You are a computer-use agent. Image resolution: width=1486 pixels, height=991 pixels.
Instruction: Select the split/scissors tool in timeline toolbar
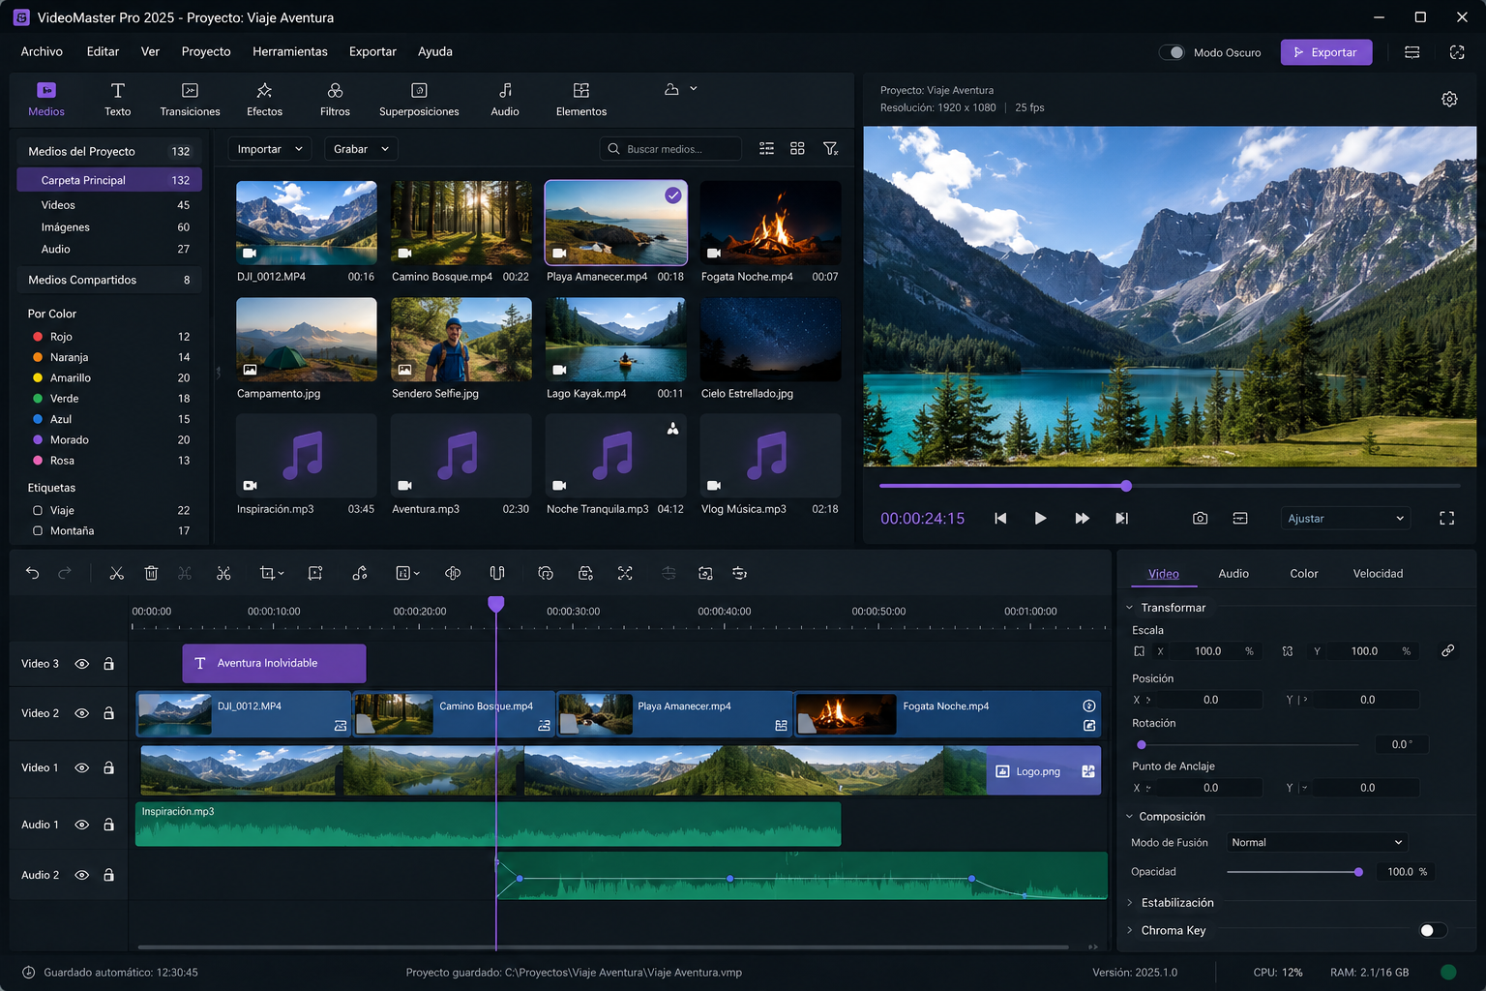click(x=116, y=573)
